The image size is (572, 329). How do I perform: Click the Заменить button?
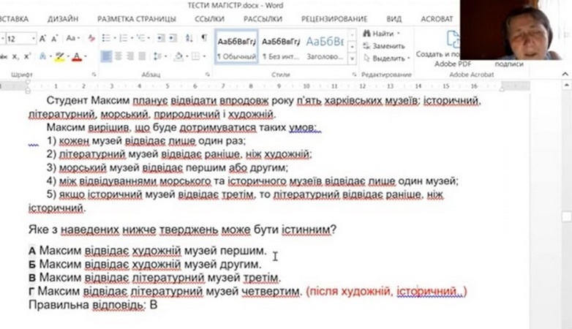pos(388,45)
